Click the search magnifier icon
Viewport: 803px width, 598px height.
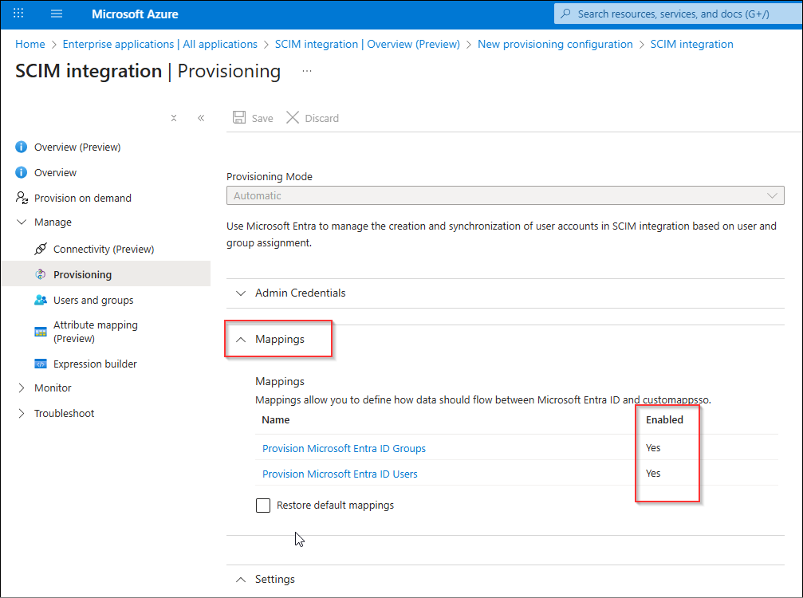tap(565, 14)
